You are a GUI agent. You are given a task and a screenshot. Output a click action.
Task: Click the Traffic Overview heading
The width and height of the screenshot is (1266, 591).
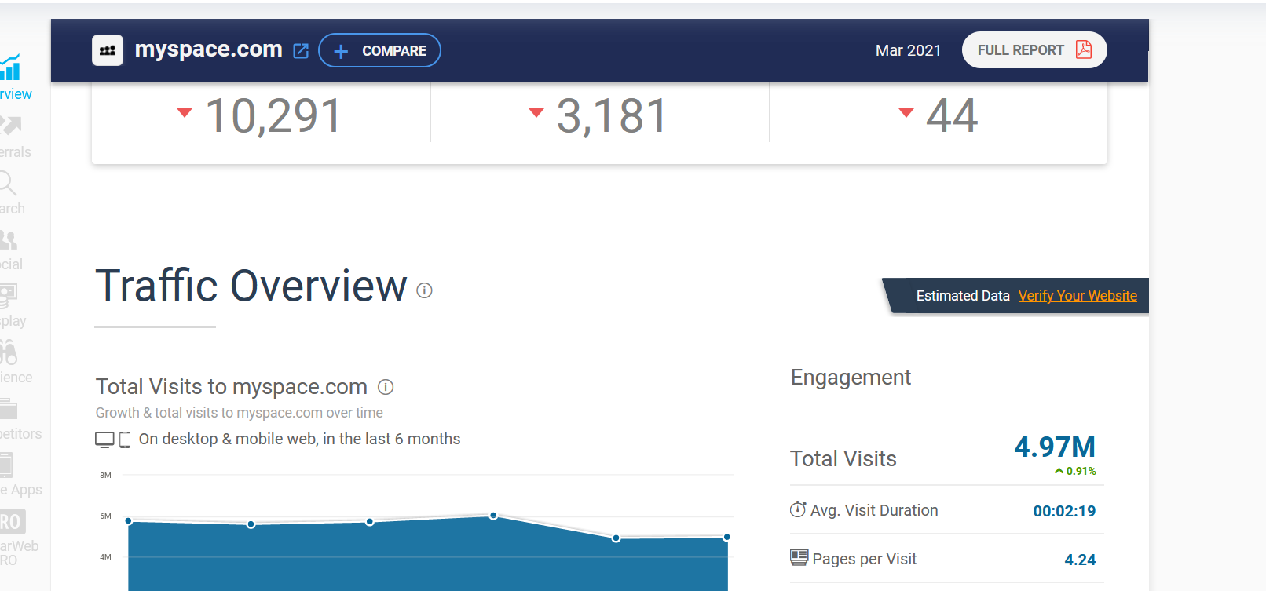click(x=251, y=286)
